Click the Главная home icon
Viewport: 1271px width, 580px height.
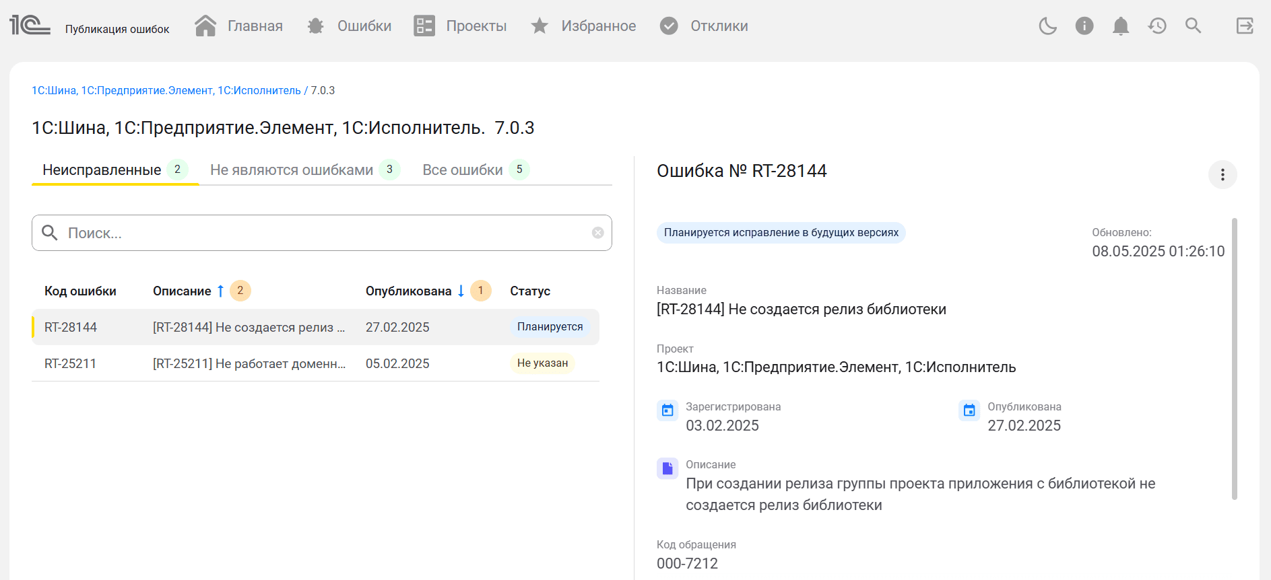(x=205, y=26)
